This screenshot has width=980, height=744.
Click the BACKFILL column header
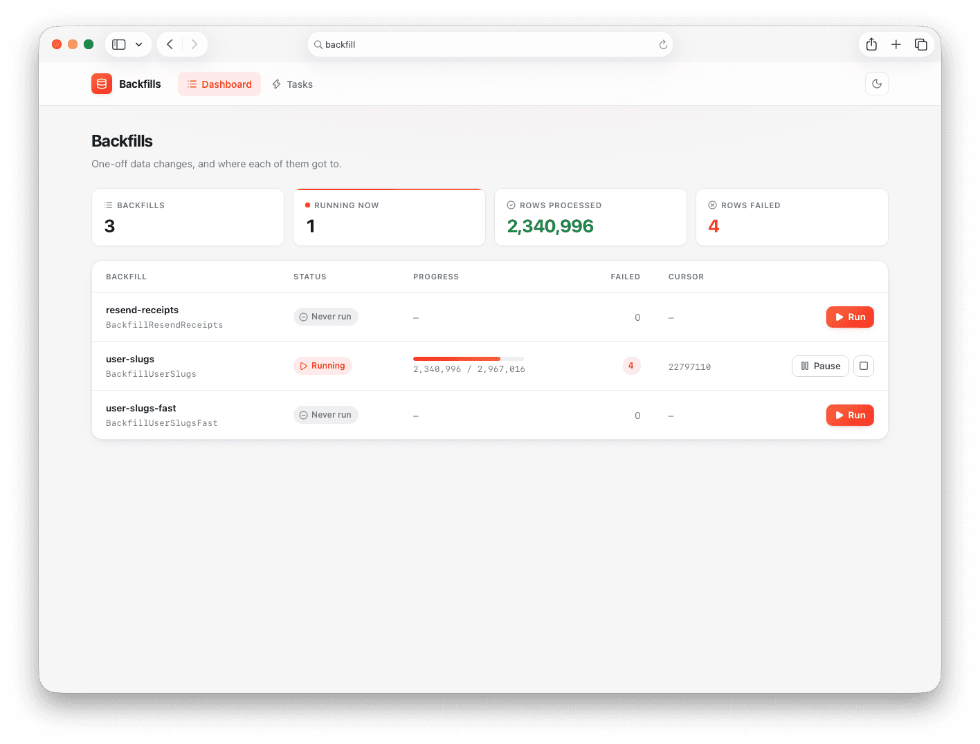coord(126,277)
